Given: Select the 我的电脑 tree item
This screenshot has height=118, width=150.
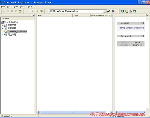Looking at the screenshot, I should point(12,28).
